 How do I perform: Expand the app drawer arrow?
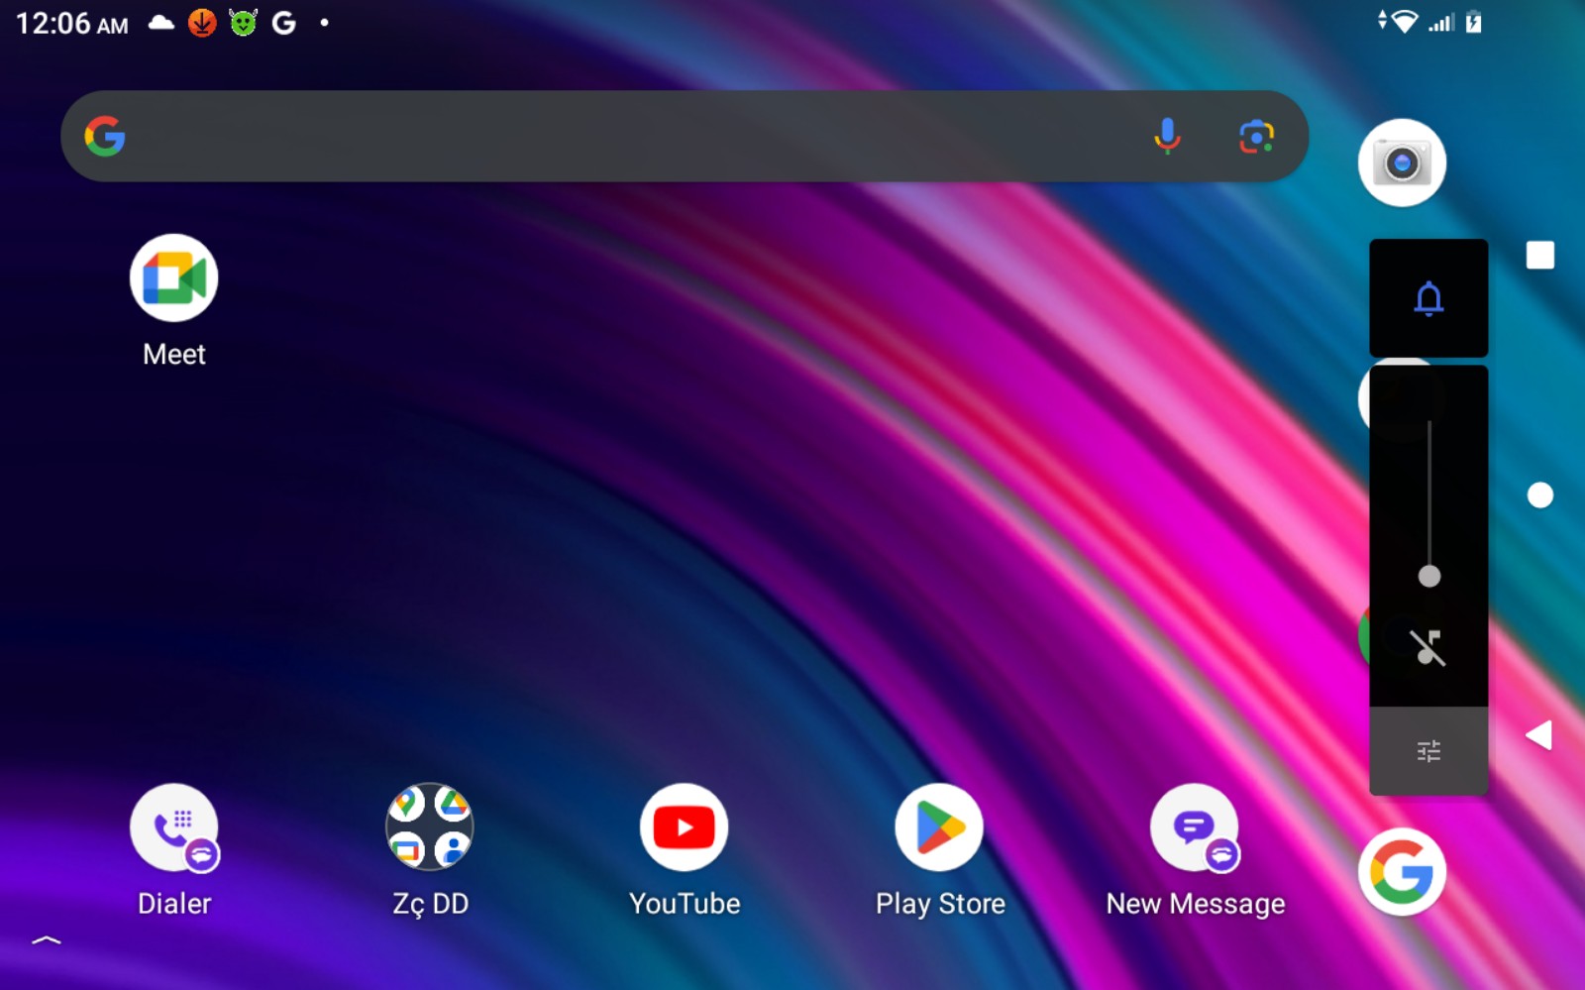(47, 939)
